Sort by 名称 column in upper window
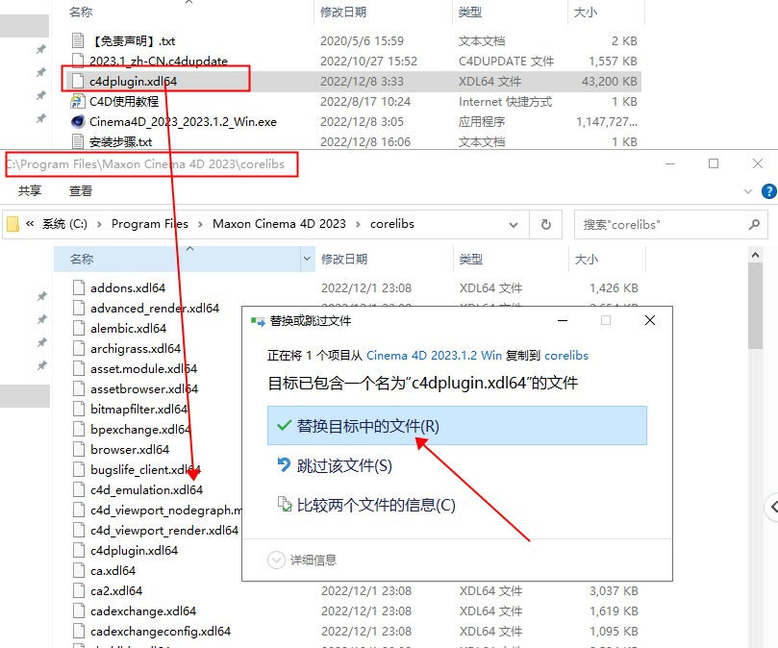Screen dimensions: 778x648 (81, 12)
